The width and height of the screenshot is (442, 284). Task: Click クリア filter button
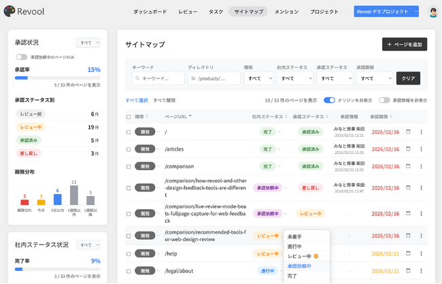[408, 78]
